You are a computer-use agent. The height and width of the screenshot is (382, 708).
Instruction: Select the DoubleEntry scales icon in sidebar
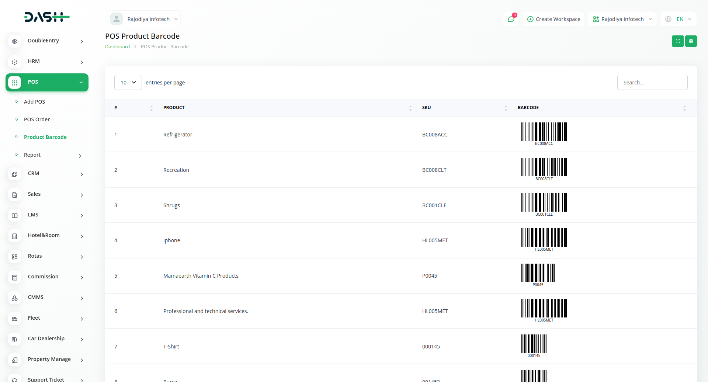point(15,41)
